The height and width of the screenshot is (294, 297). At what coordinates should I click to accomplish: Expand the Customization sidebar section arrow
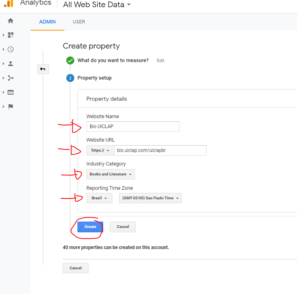(4, 35)
